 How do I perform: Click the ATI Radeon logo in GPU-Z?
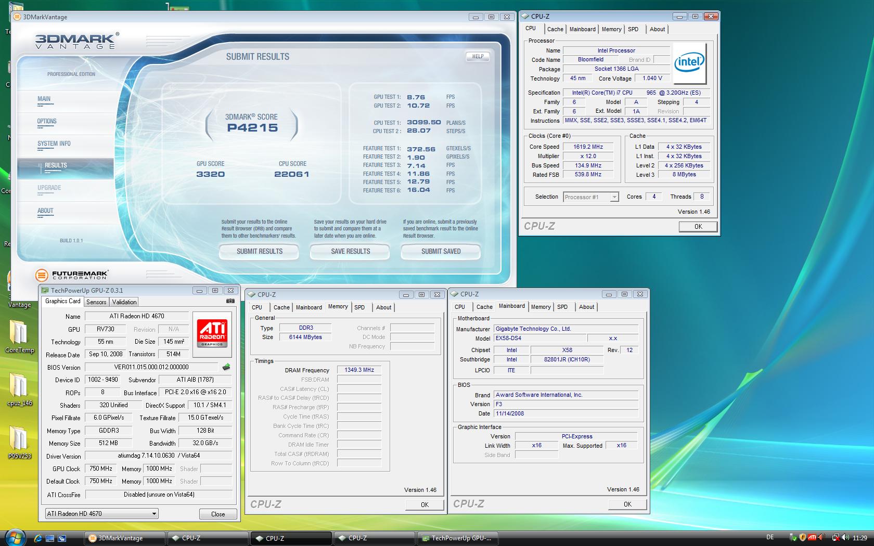pyautogui.click(x=212, y=334)
